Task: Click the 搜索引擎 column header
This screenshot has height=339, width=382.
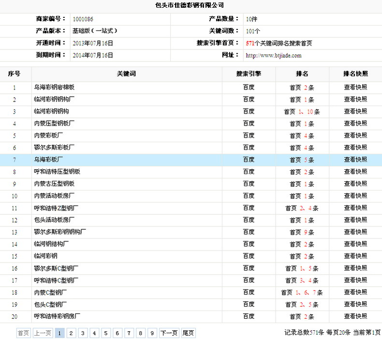Action: click(x=249, y=74)
